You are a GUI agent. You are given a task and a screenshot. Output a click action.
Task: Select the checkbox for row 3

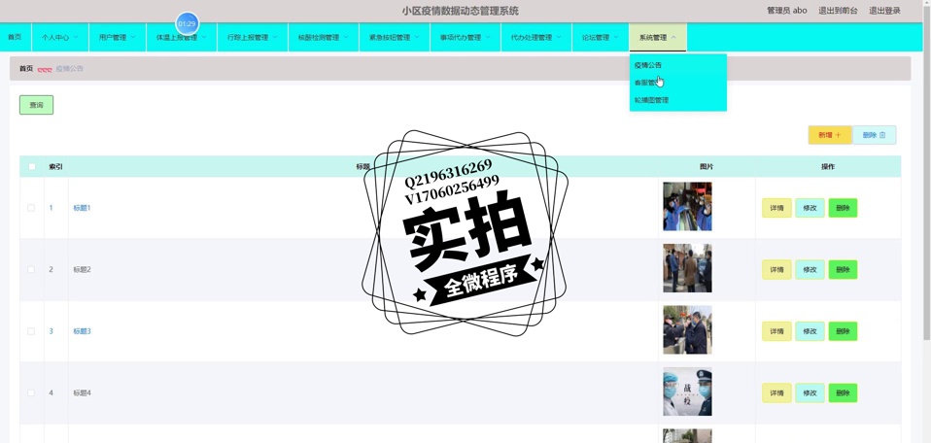[x=31, y=331]
